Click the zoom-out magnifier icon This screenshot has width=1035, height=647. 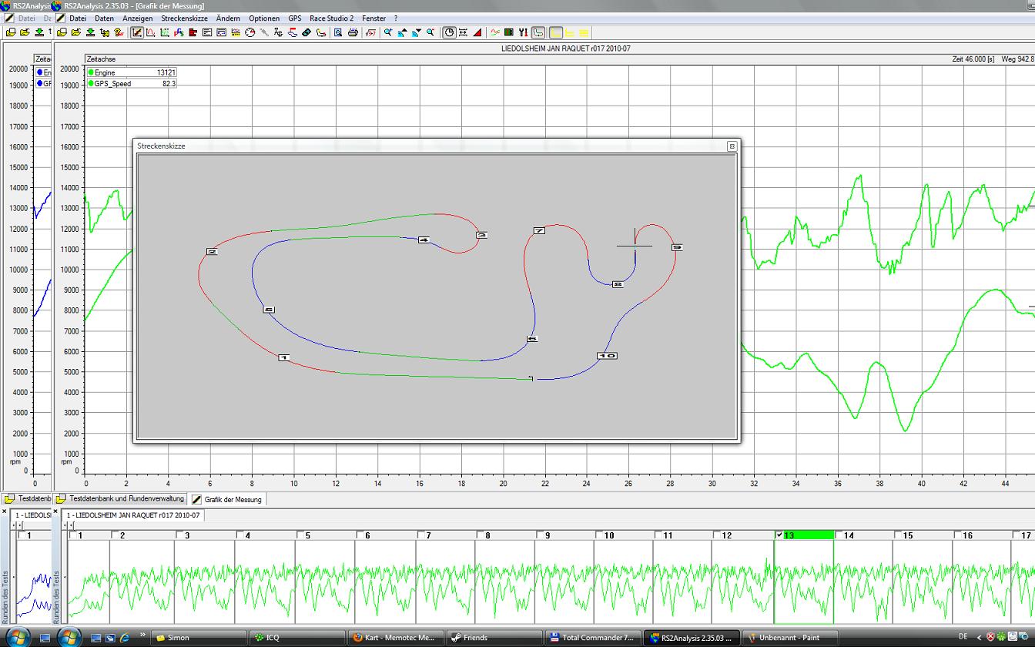pyautogui.click(x=430, y=32)
